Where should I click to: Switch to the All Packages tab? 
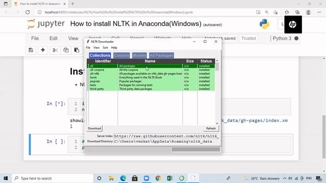coord(161,55)
